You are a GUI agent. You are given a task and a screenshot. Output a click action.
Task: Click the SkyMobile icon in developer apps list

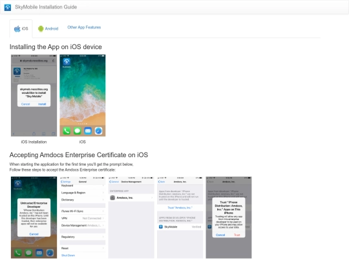point(161,227)
